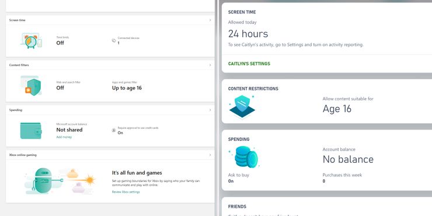Click the stacked coins Spending icon

(245, 157)
